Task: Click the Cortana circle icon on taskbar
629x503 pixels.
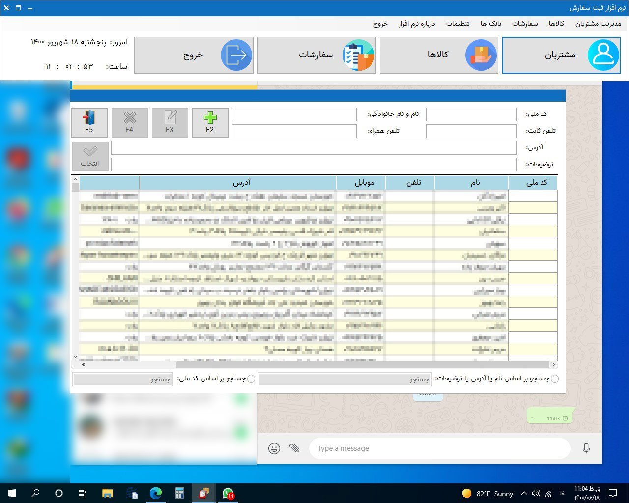Action: [59, 493]
